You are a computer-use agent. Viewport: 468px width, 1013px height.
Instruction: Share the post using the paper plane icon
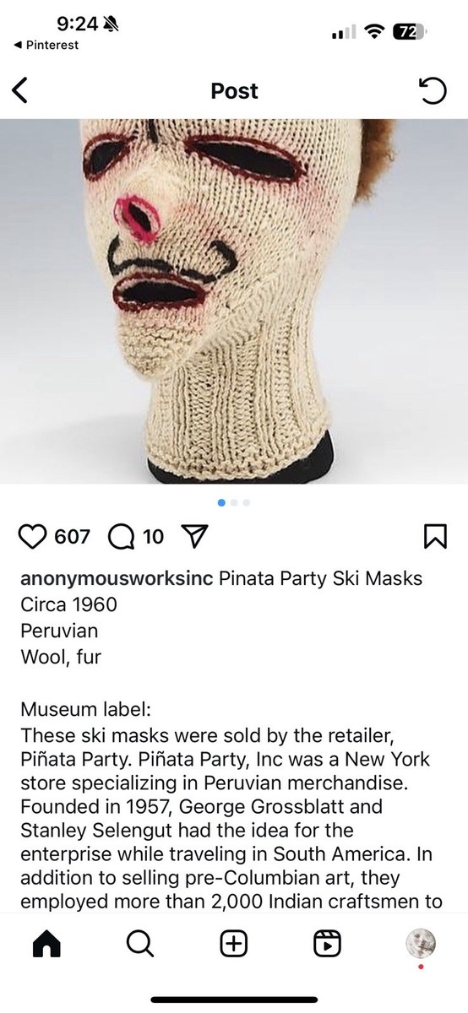click(x=194, y=536)
